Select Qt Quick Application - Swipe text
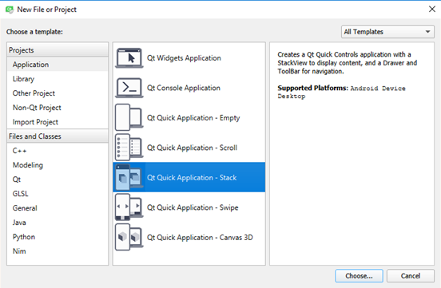This screenshot has height=288, width=441. point(193,207)
